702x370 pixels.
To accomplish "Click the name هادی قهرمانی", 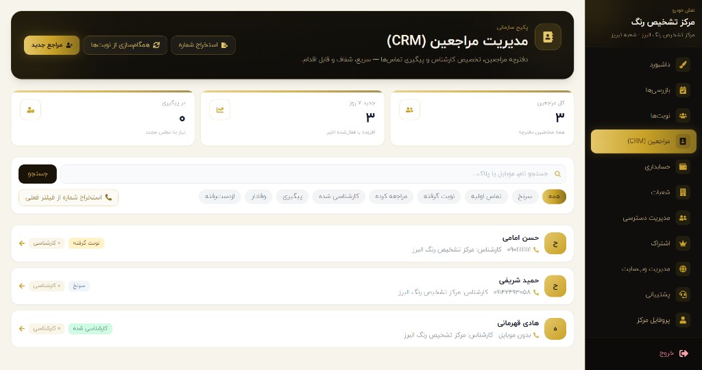I will tap(518, 323).
